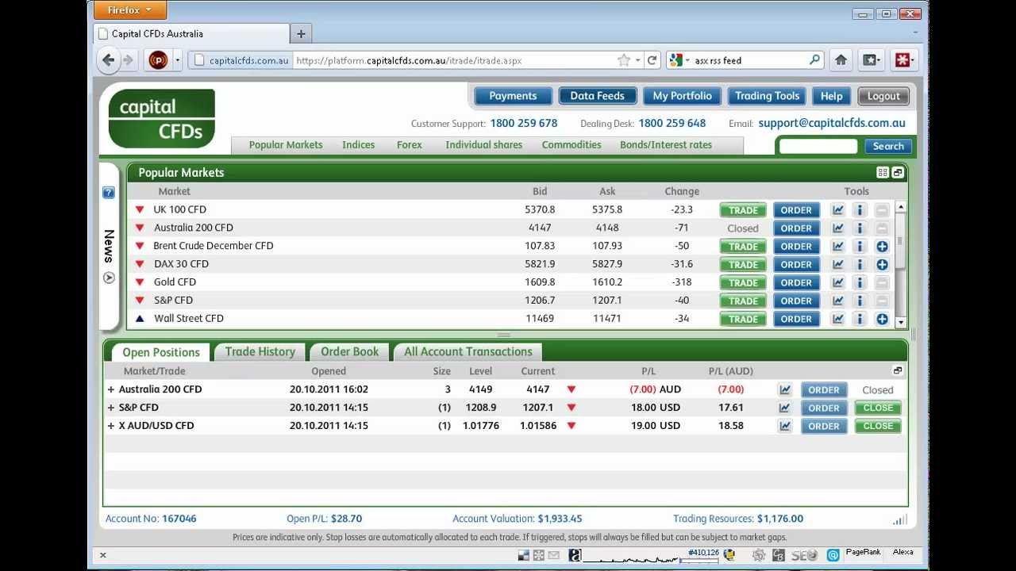Click the browser reload button
This screenshot has height=571, width=1016.
coord(652,60)
